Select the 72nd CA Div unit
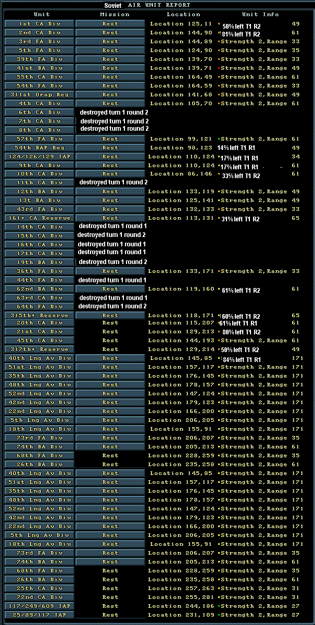315x625 pixels. tap(40, 597)
